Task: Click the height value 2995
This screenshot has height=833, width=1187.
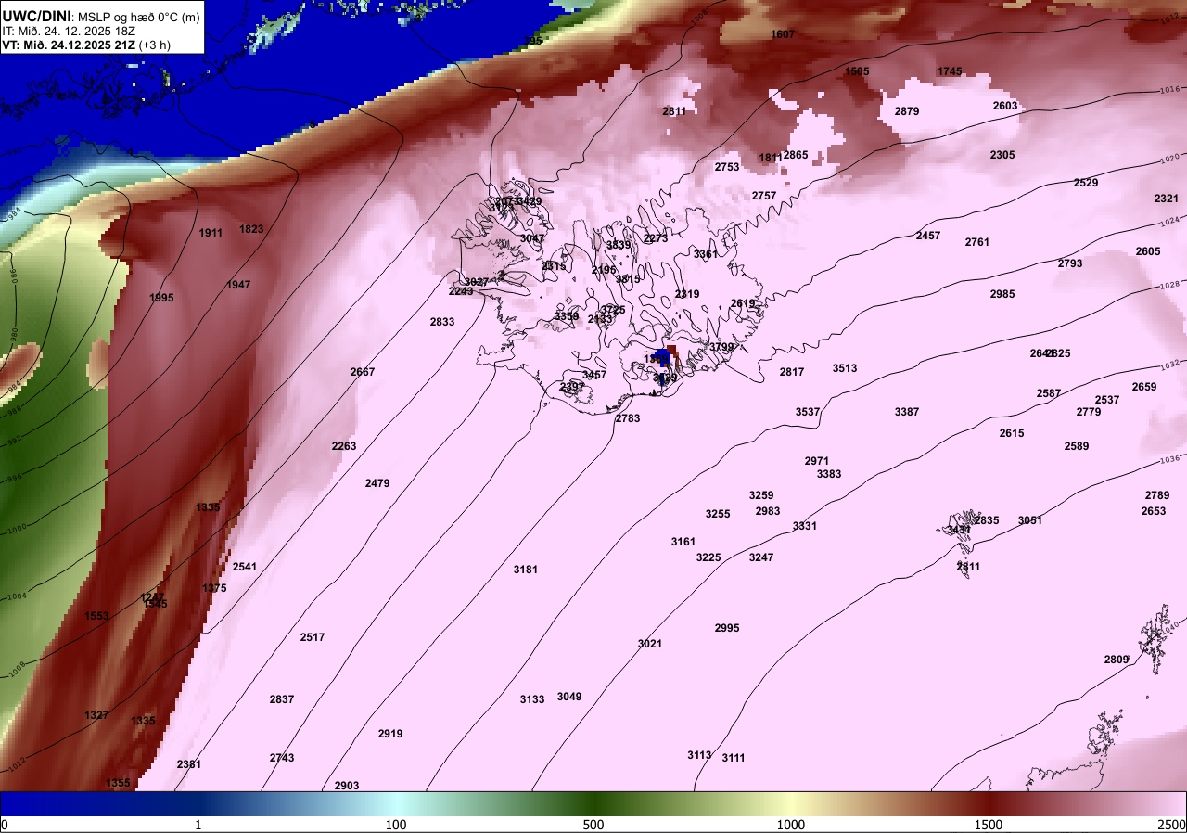Action: click(727, 628)
